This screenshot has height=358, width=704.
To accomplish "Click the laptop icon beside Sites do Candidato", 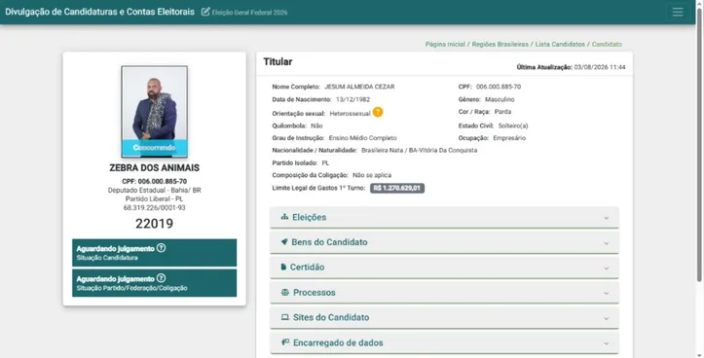I will coord(285,317).
